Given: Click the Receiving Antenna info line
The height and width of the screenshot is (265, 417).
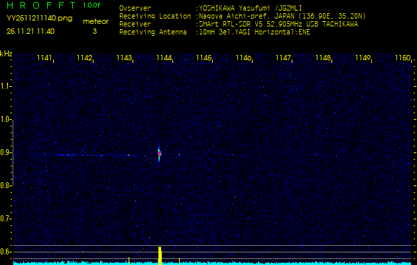Looking at the screenshot, I should pyautogui.click(x=214, y=31).
